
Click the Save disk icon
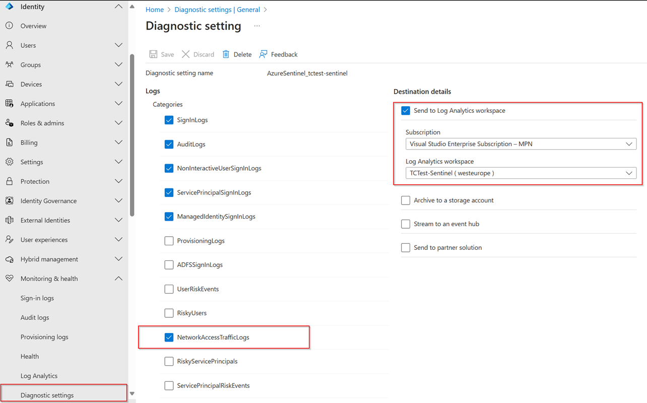tap(153, 54)
